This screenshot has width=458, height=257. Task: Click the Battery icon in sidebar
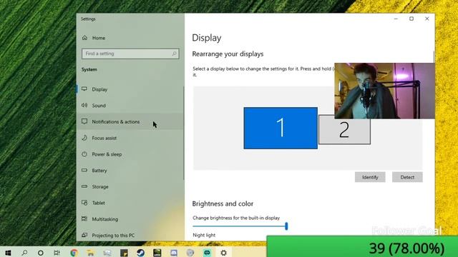point(84,170)
